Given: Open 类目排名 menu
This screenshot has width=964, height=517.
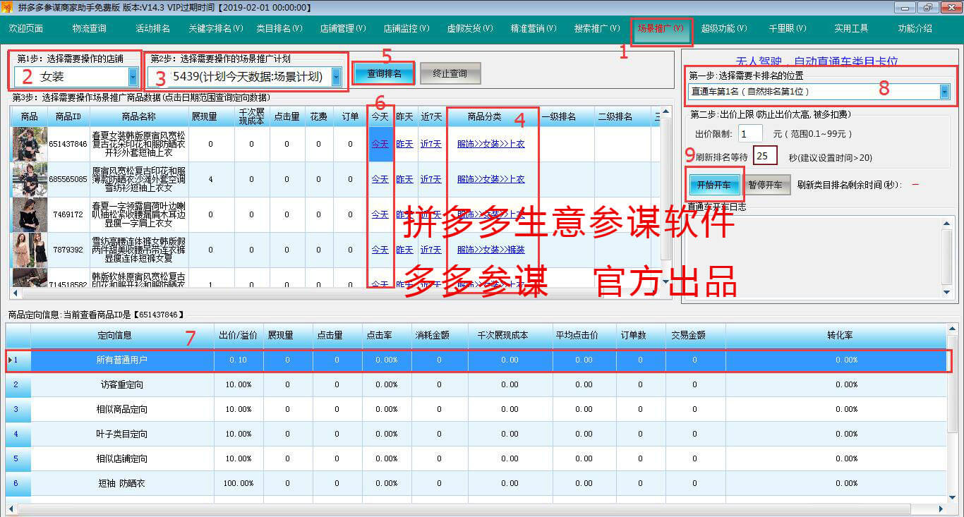Looking at the screenshot, I should [279, 29].
